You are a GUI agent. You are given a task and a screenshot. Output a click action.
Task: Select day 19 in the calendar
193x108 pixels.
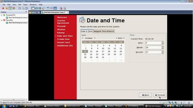click(x=115, y=51)
